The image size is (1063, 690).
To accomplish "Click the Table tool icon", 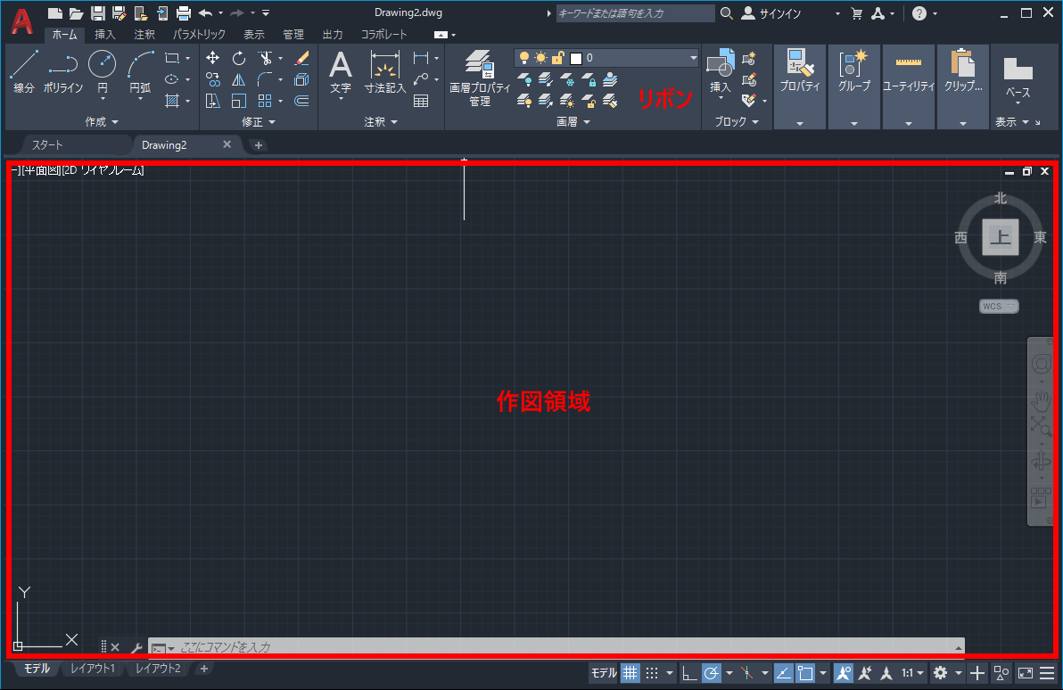I will coord(421,101).
